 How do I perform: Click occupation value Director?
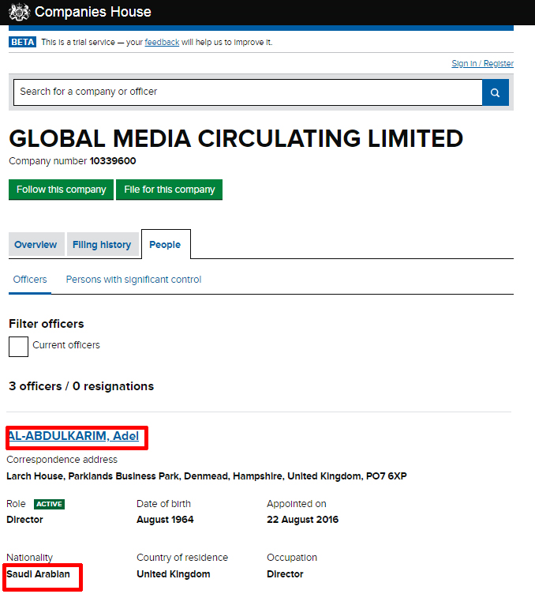285,574
